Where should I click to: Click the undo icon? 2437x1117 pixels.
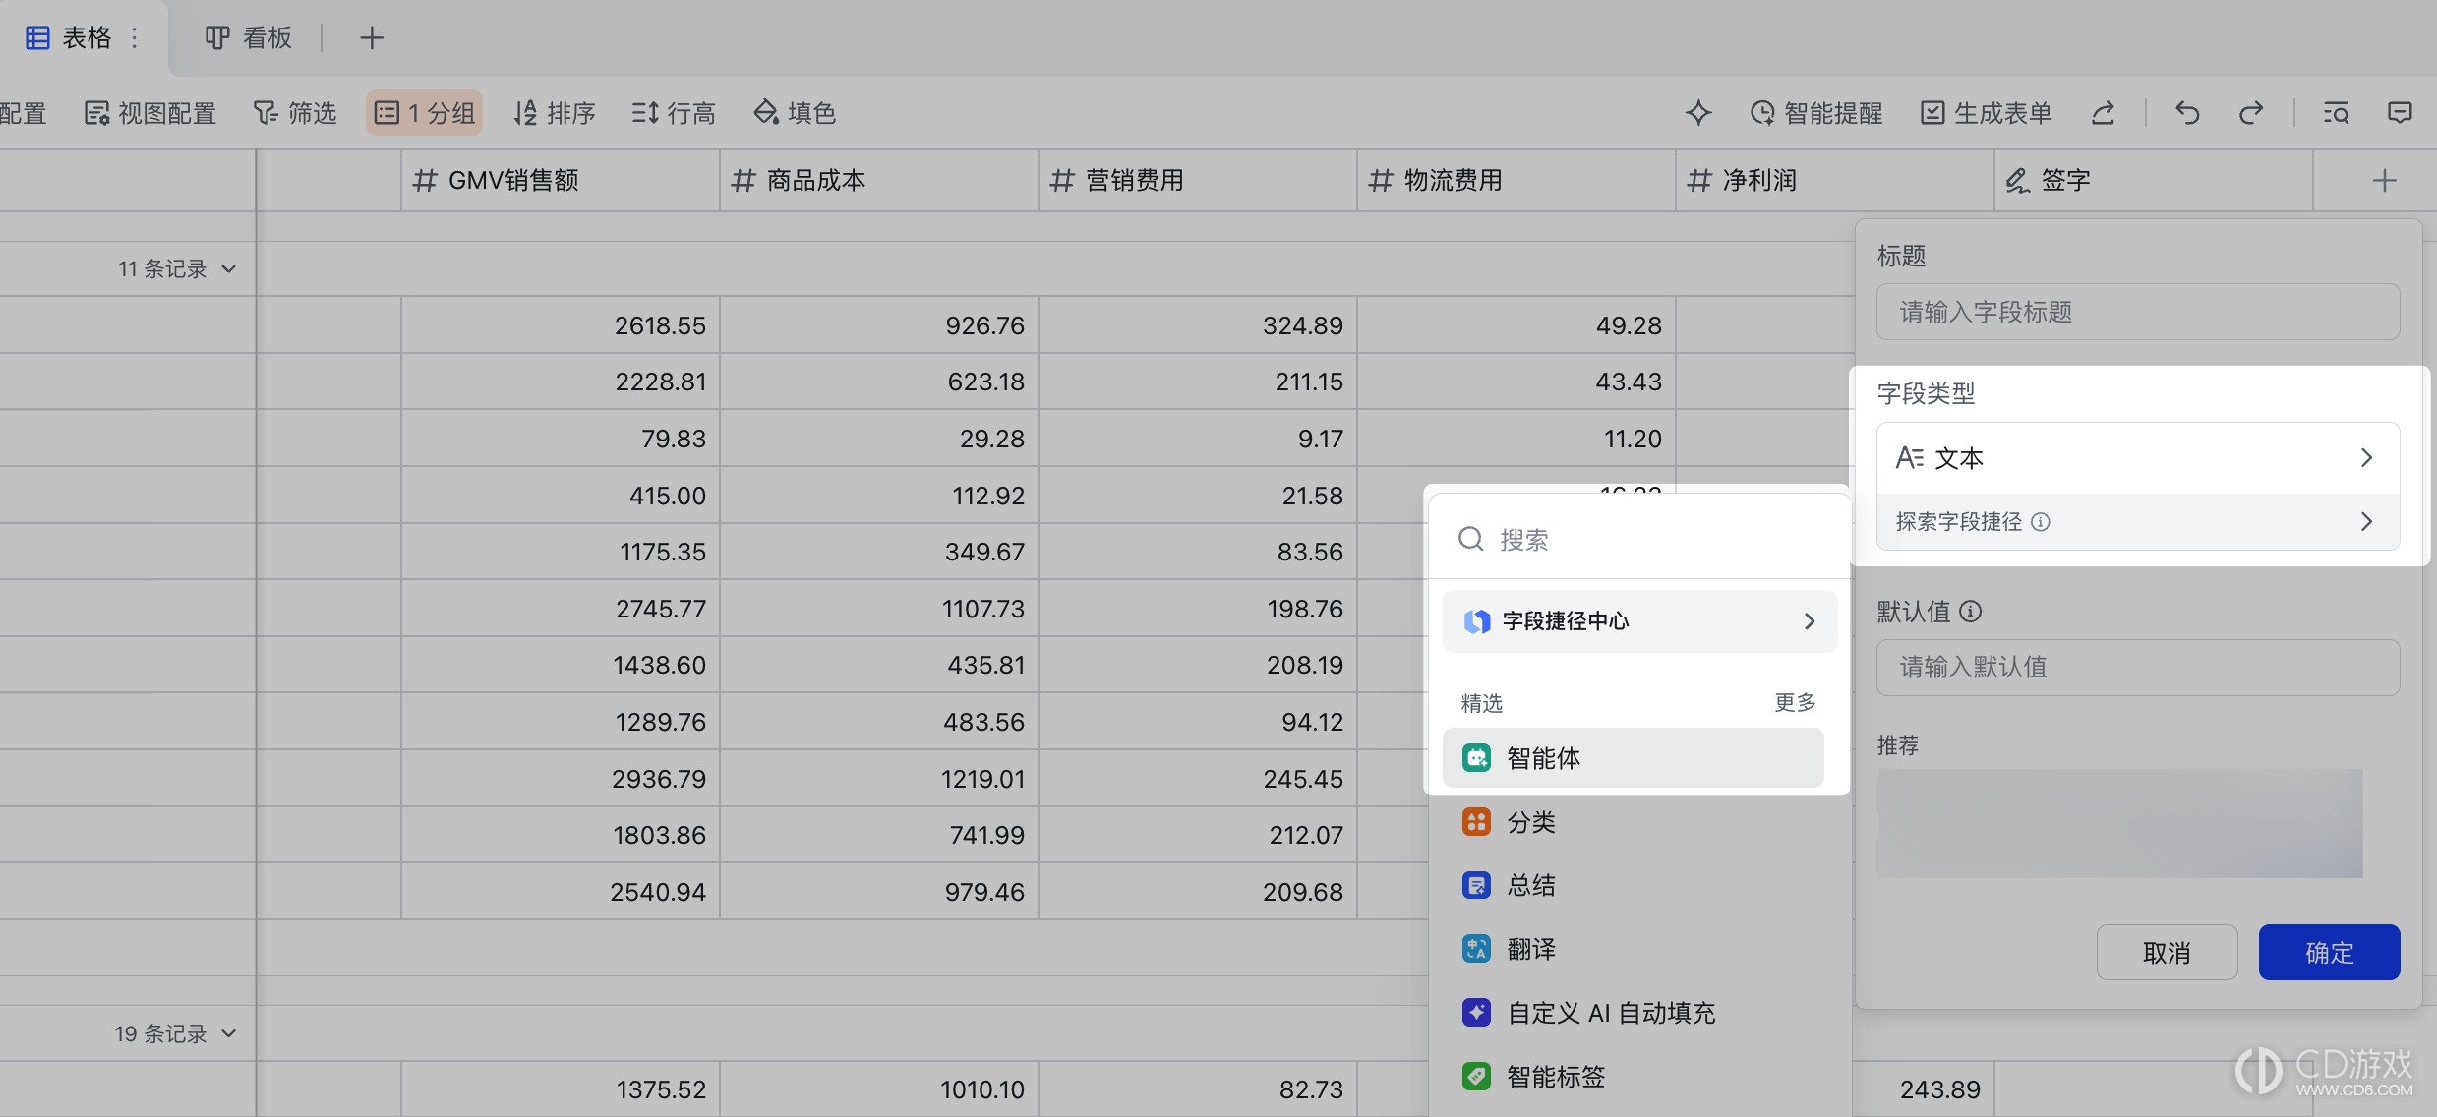2187,113
